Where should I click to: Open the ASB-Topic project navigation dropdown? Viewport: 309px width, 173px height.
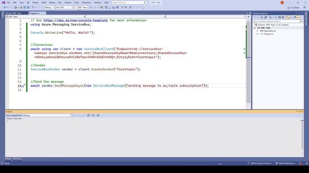(45, 17)
